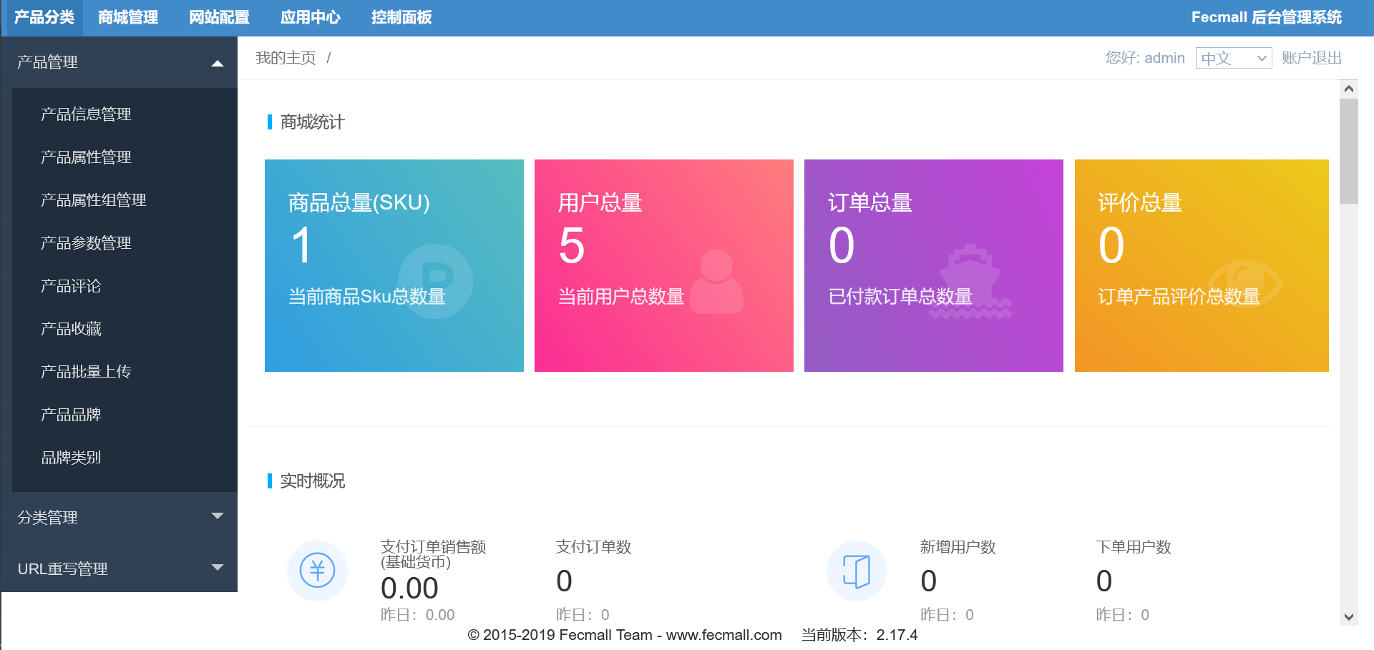
Task: Click the 支付订单数 label
Action: tap(593, 547)
